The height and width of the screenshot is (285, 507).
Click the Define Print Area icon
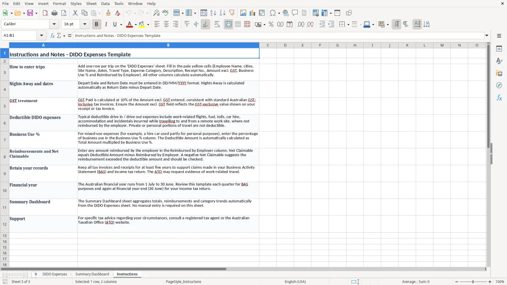316,13
